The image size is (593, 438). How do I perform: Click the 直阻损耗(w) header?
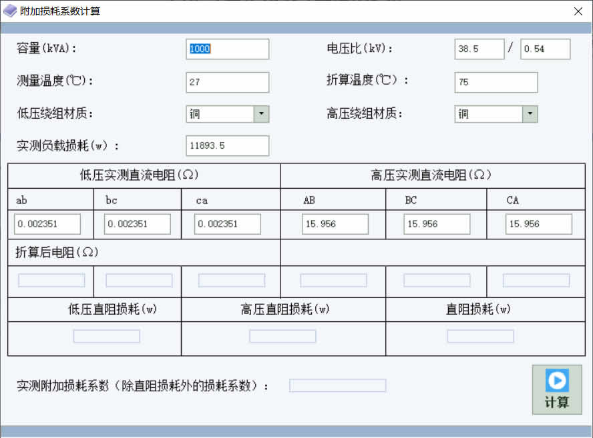tap(478, 309)
